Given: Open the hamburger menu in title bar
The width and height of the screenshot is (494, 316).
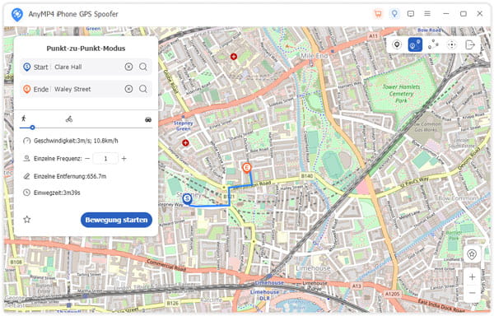Looking at the screenshot, I should pos(427,13).
